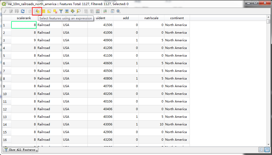Click the new field icon

click(x=86, y=11)
